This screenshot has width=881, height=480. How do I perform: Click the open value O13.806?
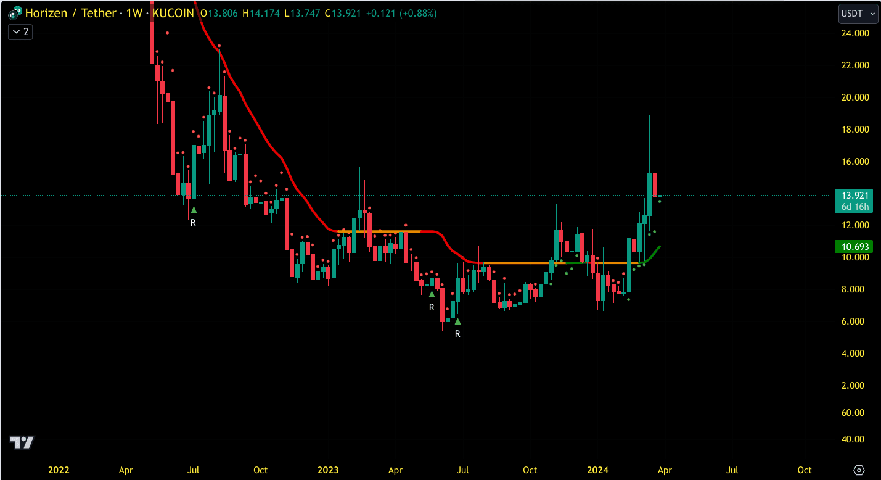pos(220,13)
